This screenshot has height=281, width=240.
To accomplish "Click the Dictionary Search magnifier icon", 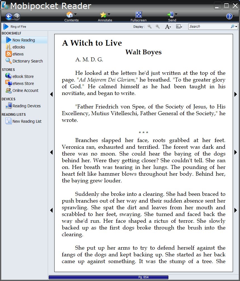I will tap(8, 61).
